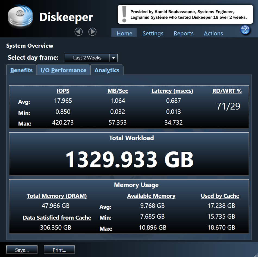Viewport: 258px width, 257px height.
Task: Switch to the Benefits tab
Action: tap(21, 70)
